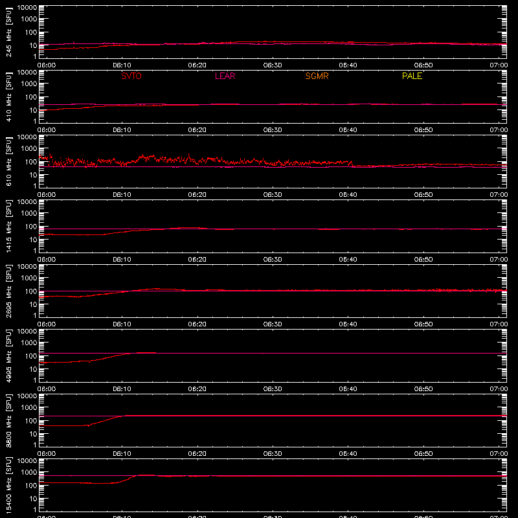
Task: Click 06:50 tick under the 410 MHz plot
Action: pos(423,130)
